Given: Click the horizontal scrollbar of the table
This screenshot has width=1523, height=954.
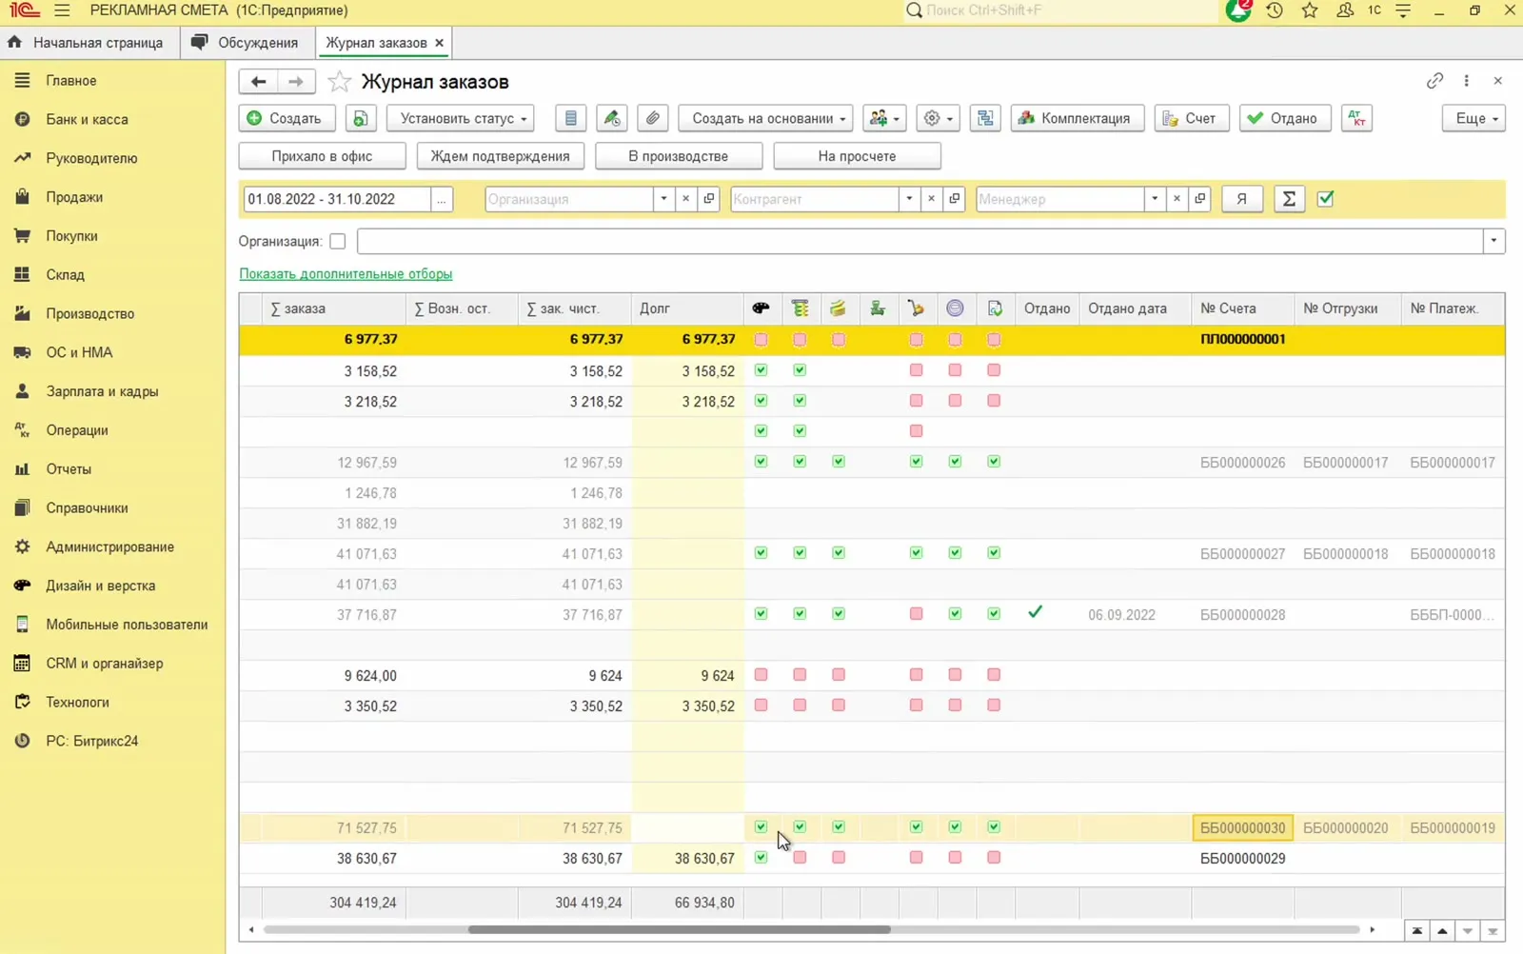Looking at the screenshot, I should click(679, 929).
